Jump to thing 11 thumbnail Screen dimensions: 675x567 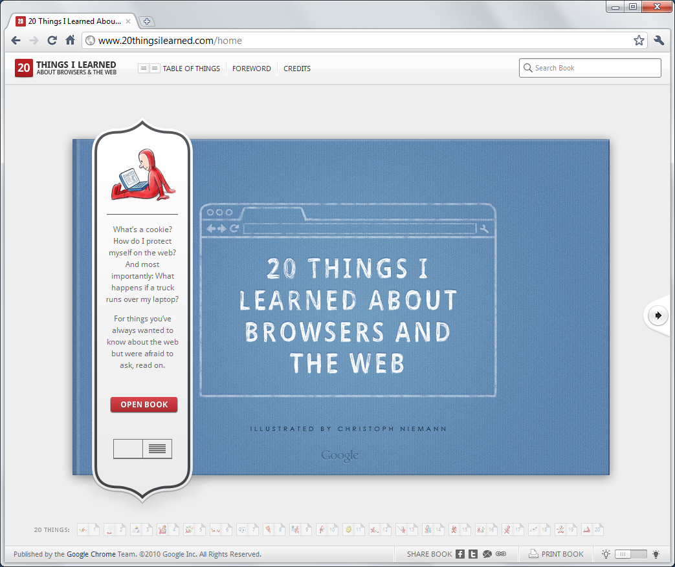pyautogui.click(x=354, y=530)
